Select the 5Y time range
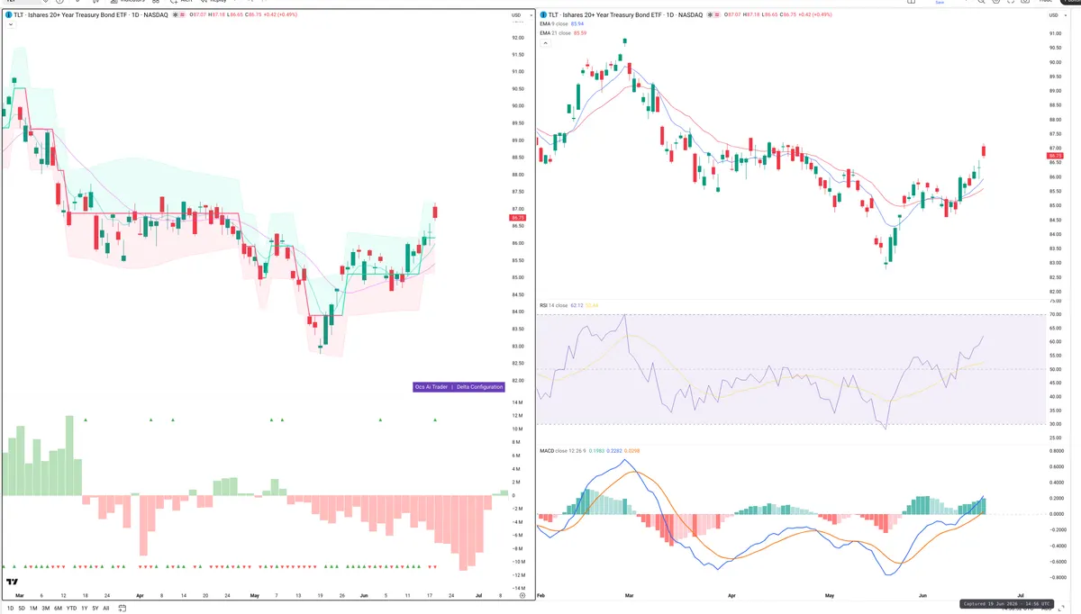 click(x=95, y=609)
